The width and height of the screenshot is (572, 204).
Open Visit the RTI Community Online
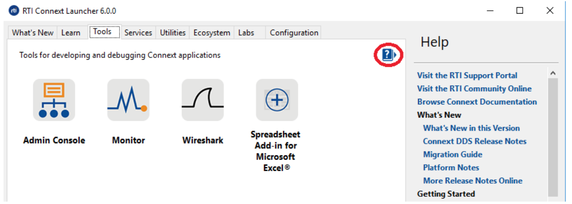474,89
